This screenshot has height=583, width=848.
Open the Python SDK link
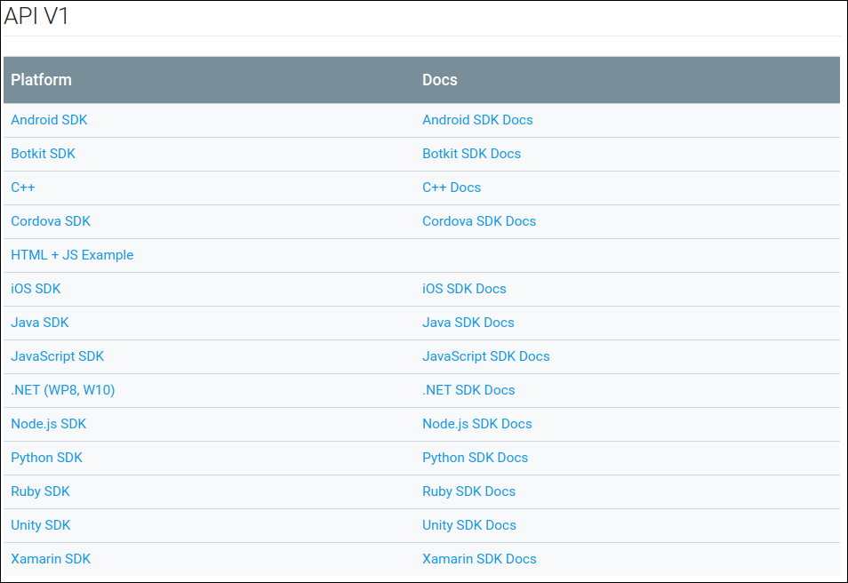(x=46, y=458)
